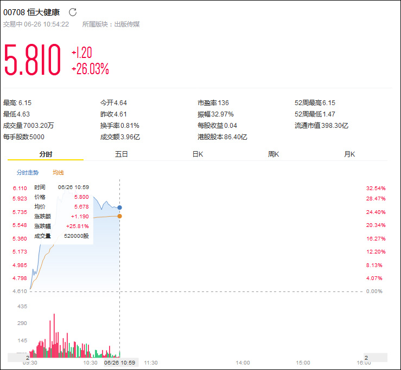This screenshot has height=370, width=401.
Task: Click the 52周最低 1.47 value
Action: point(315,114)
